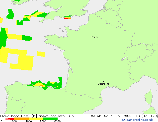
Task: Click the '1000' legend value
Action: point(29,121)
